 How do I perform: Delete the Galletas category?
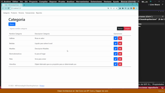point(120,38)
